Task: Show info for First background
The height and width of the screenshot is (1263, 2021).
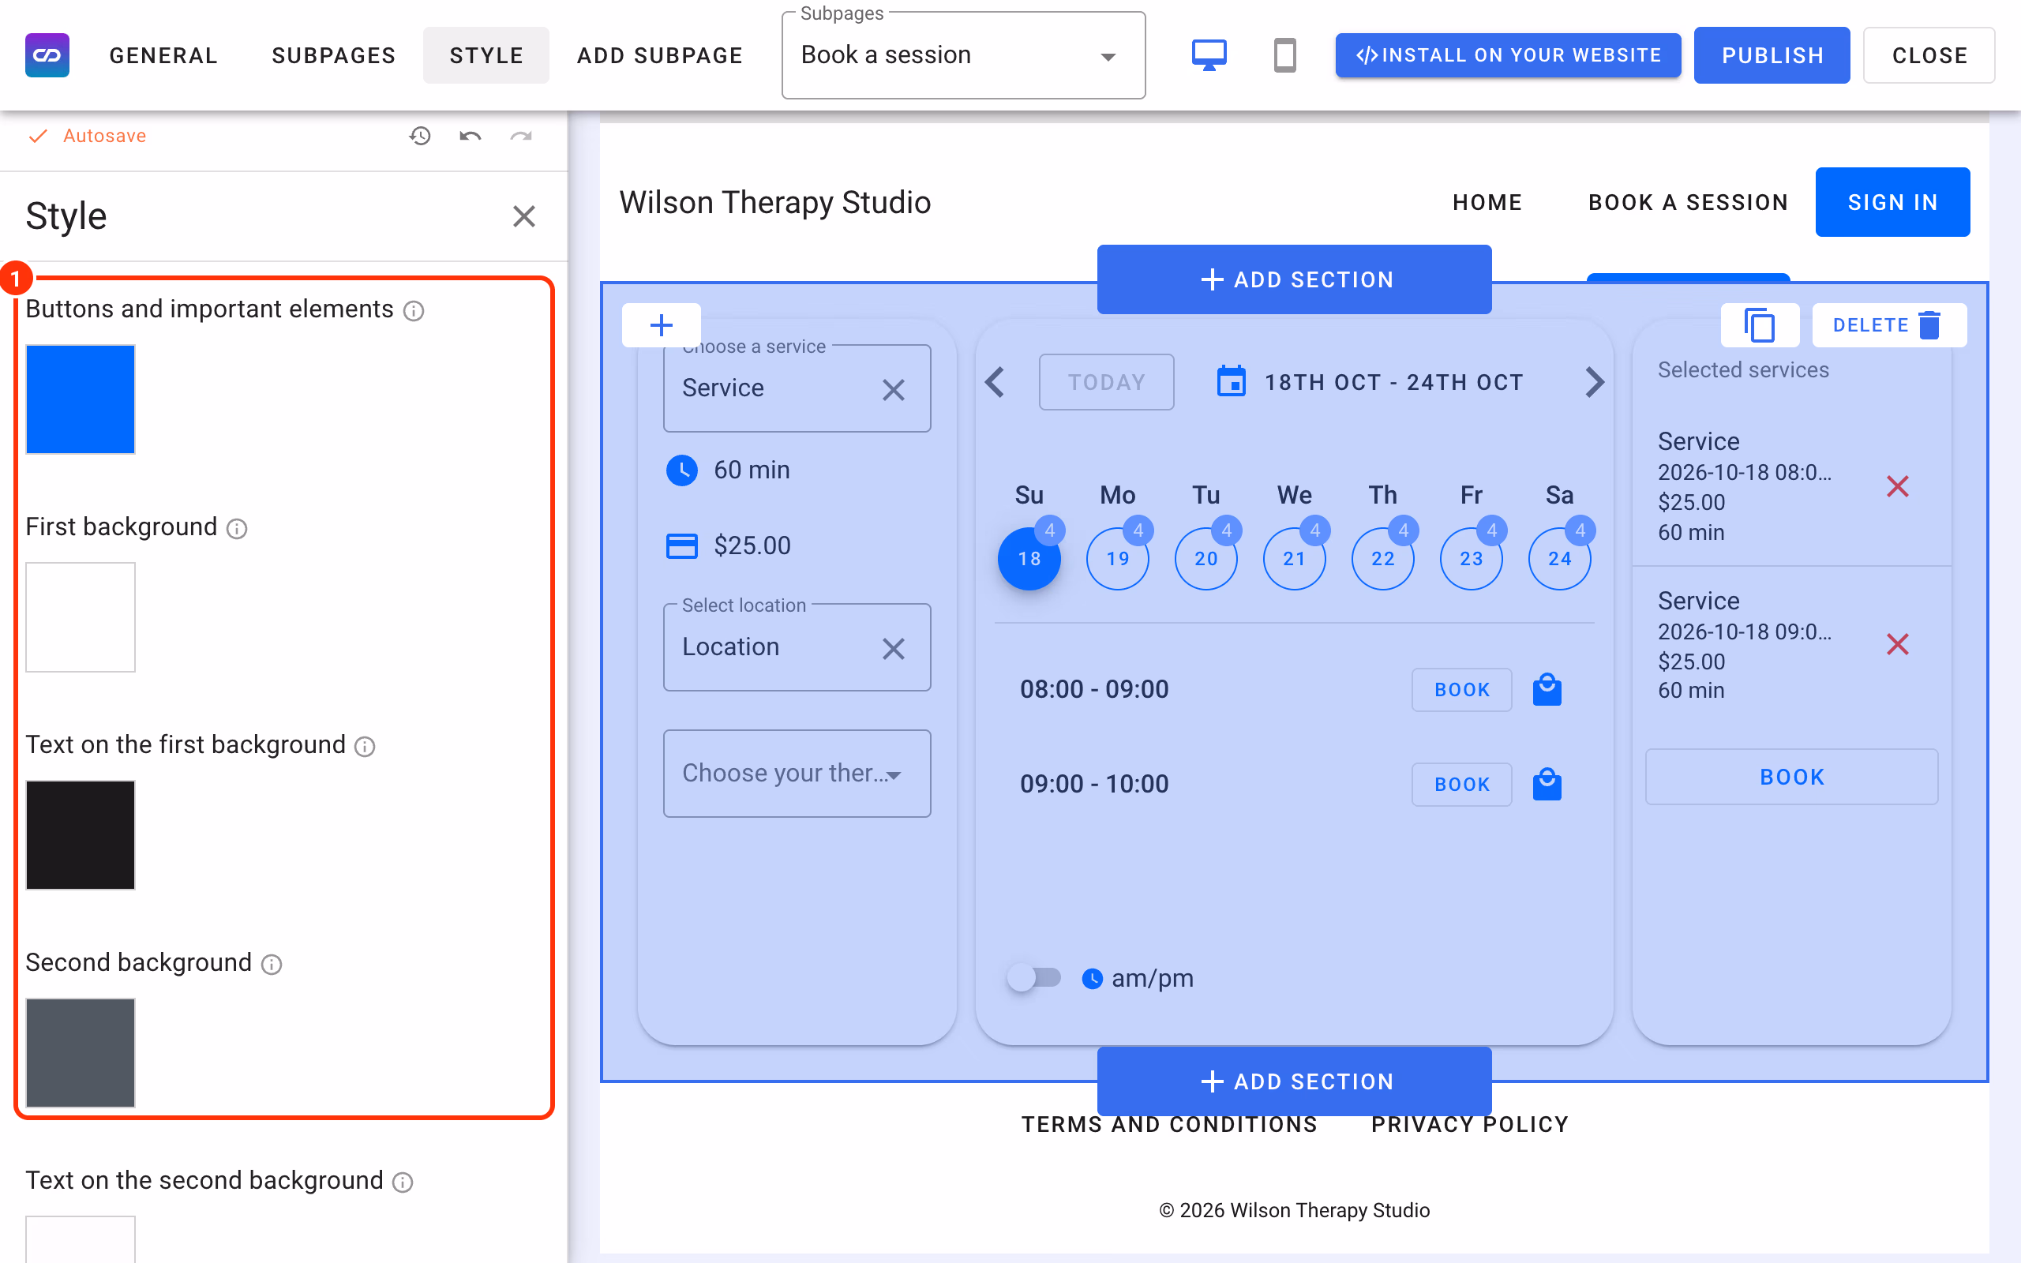Action: coord(237,529)
